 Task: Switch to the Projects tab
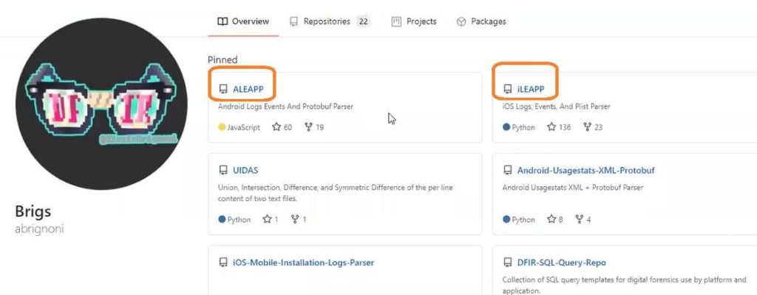tap(414, 21)
